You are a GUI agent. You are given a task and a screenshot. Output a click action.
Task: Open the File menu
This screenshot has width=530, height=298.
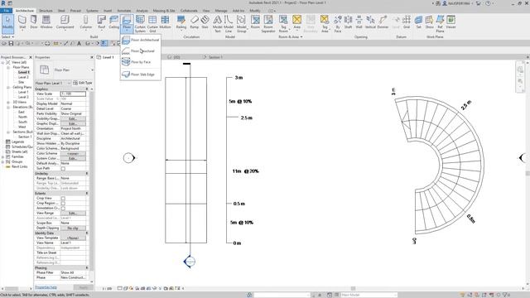pos(6,11)
